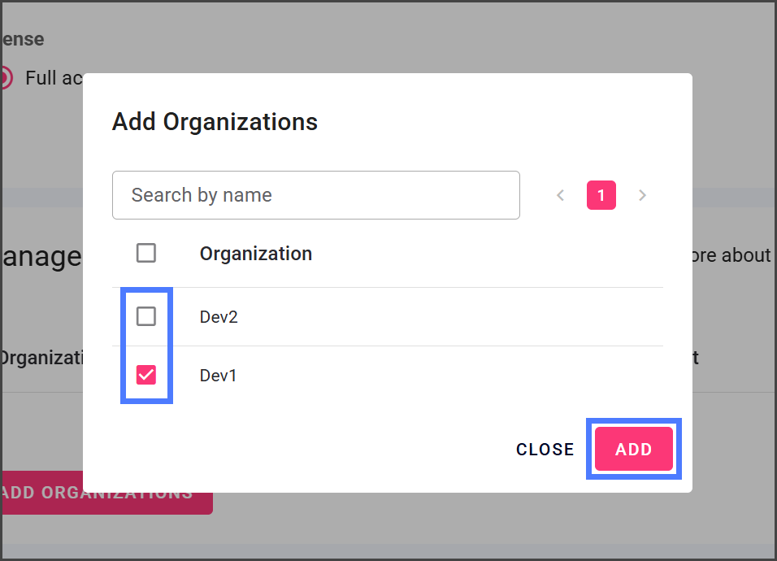
Task: Click the 'Full ac' radio label text
Action: click(54, 78)
